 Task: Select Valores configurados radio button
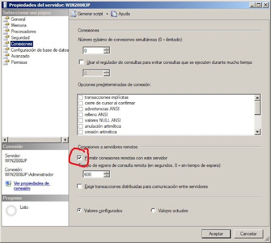pyautogui.click(x=79, y=210)
